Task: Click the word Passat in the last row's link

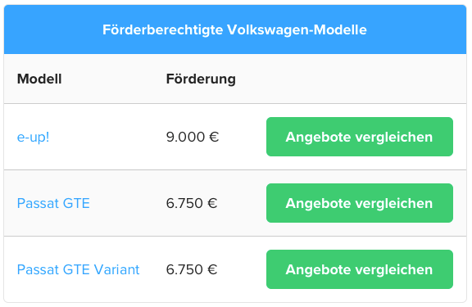Action: click(x=38, y=269)
